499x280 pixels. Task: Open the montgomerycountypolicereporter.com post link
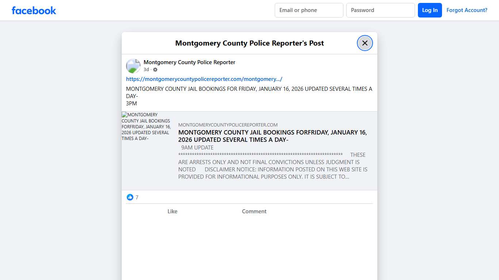coord(204,79)
